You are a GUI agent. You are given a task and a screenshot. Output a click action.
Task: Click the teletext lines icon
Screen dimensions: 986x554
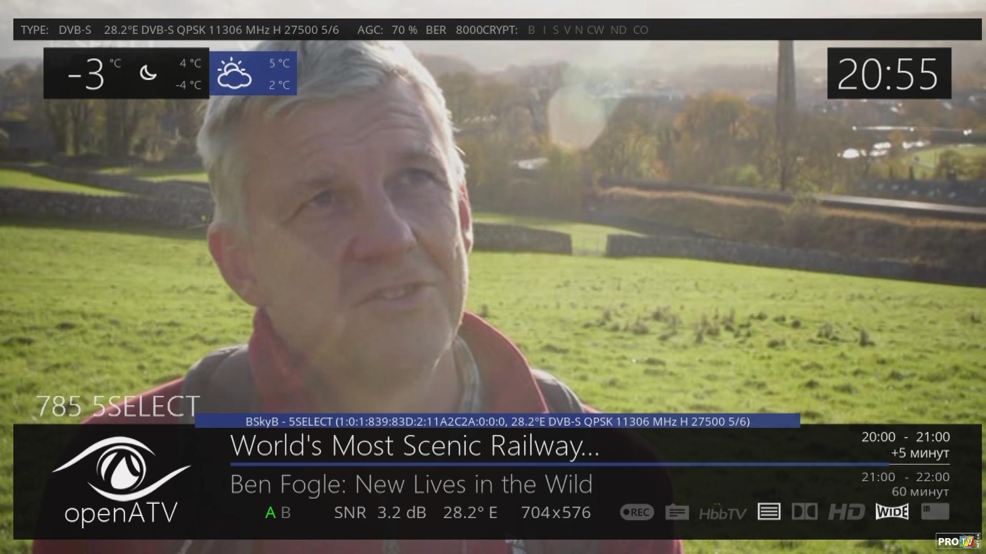pyautogui.click(x=769, y=511)
